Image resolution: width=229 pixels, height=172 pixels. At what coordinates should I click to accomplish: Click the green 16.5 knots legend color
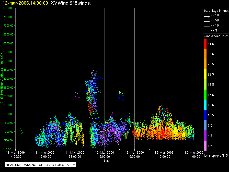point(205,95)
